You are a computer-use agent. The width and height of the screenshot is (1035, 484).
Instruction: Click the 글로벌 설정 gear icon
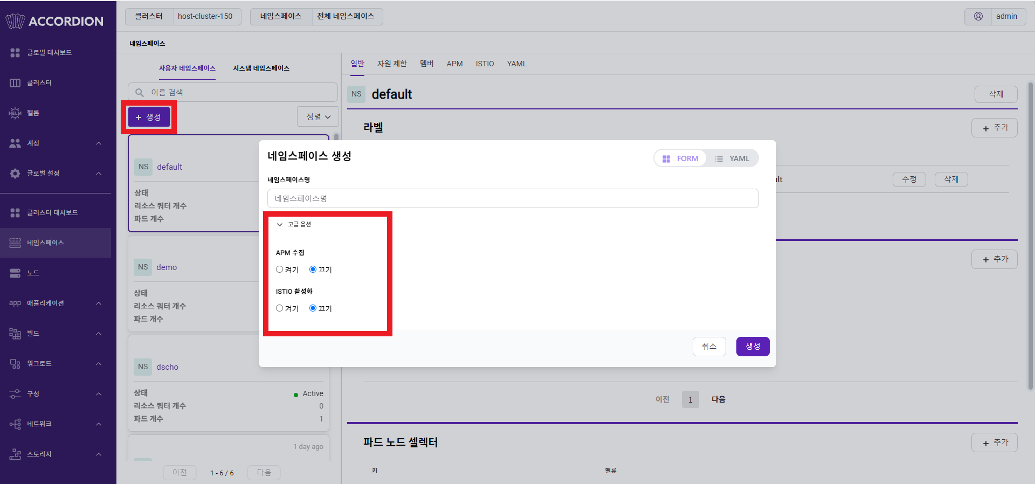tap(15, 173)
